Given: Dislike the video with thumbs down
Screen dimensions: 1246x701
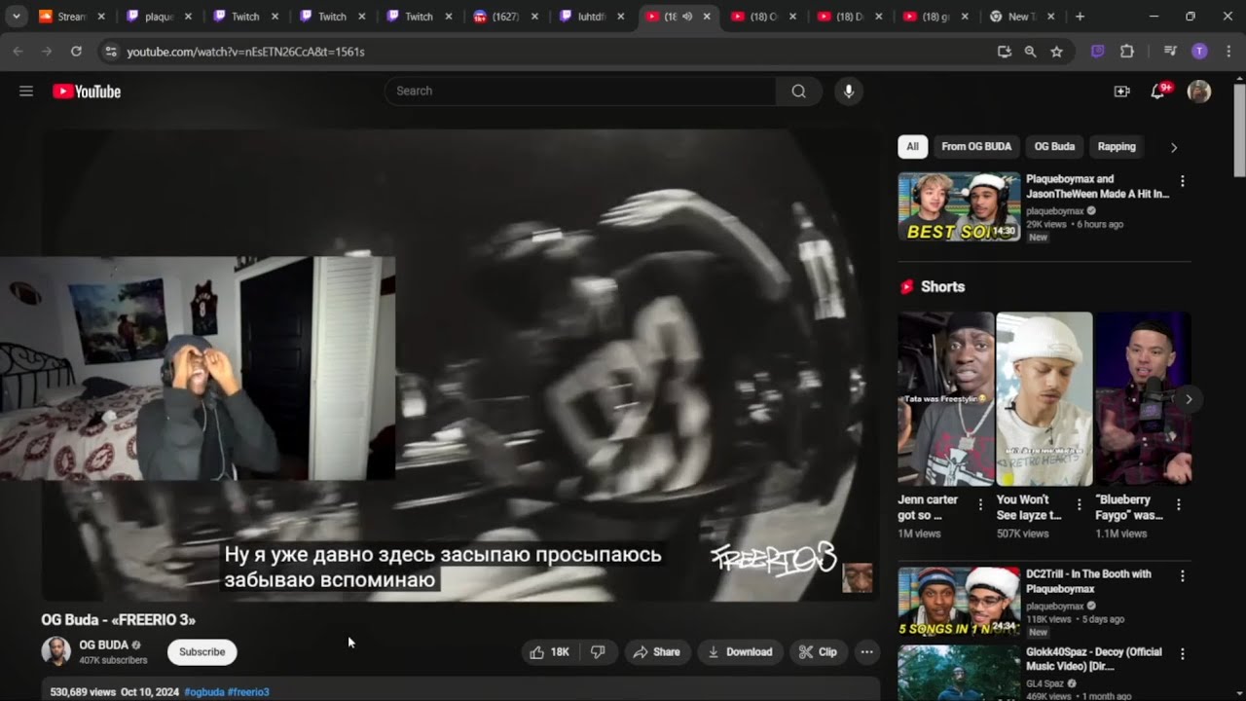Looking at the screenshot, I should pyautogui.click(x=598, y=652).
